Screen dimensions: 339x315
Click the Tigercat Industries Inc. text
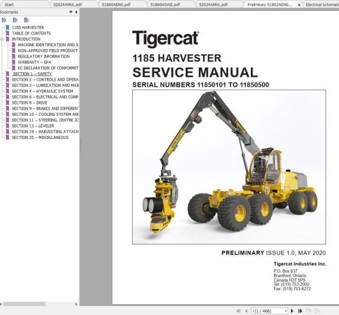(x=300, y=264)
